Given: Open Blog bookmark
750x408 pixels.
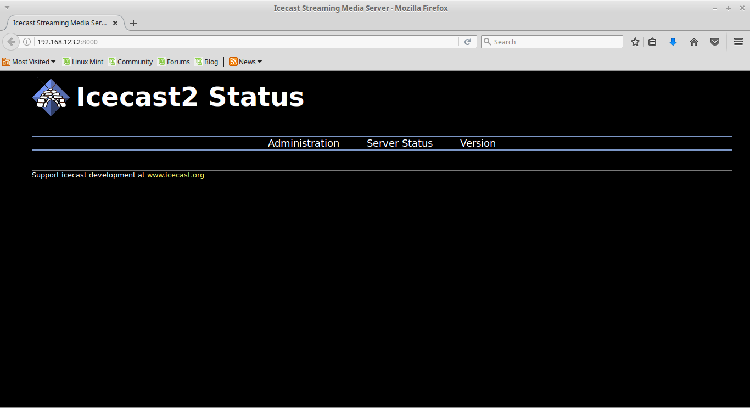Looking at the screenshot, I should [x=207, y=62].
